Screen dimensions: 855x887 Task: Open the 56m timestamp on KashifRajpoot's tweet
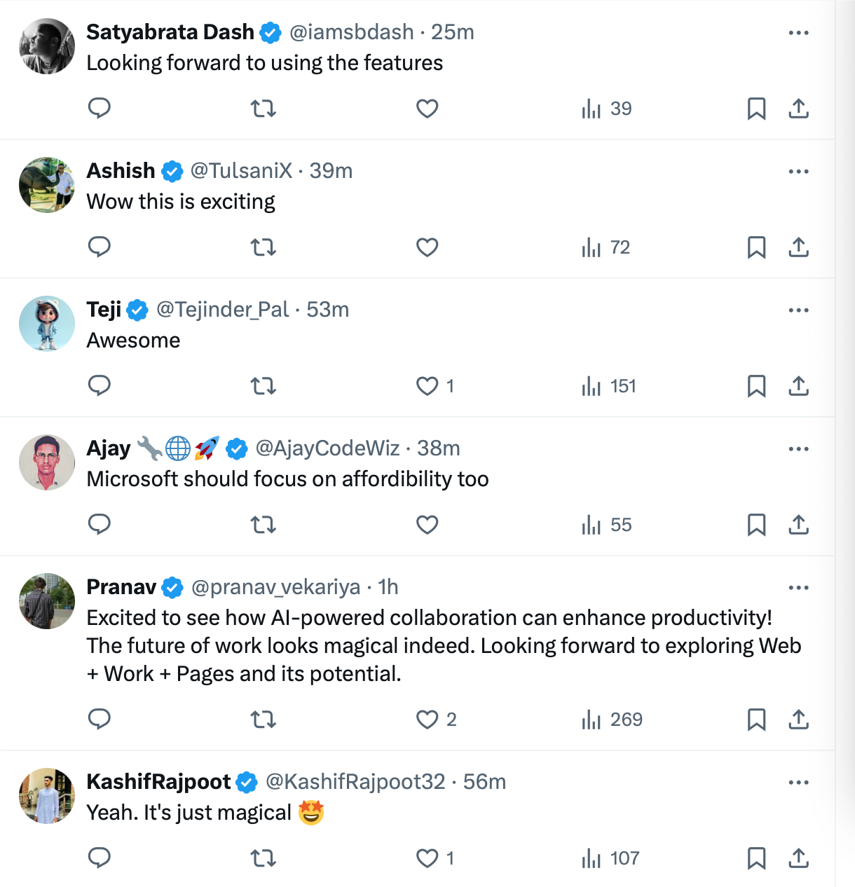click(484, 782)
